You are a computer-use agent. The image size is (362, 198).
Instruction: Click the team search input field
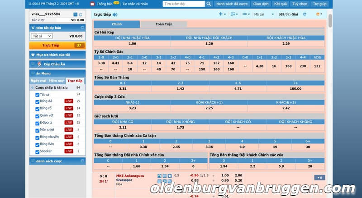click(183, 4)
